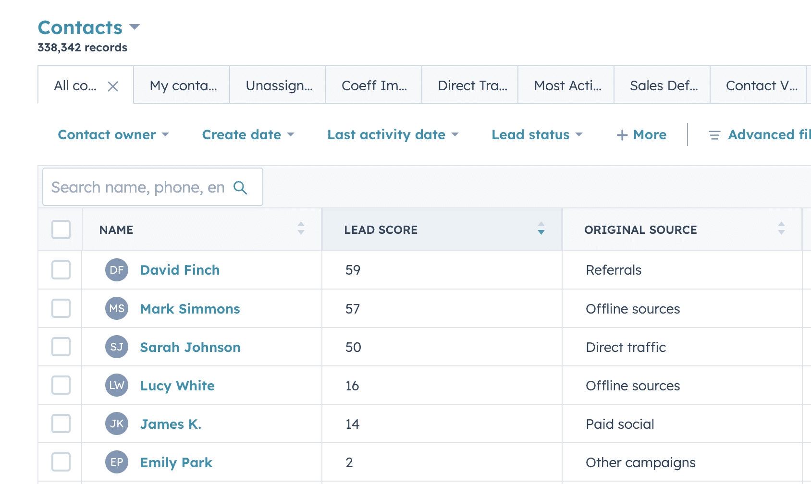This screenshot has height=484, width=811.
Task: Open the Last activity date filter
Action: pos(393,134)
